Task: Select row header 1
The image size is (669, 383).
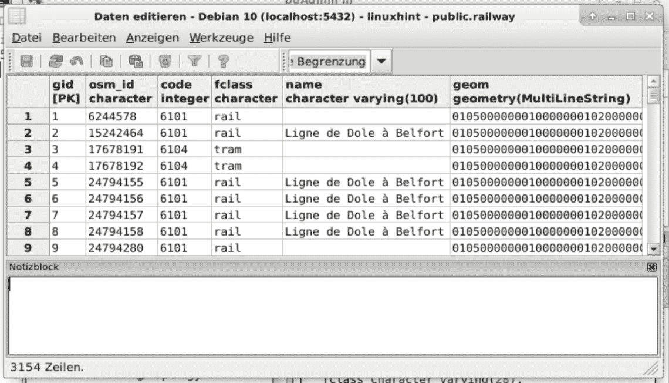Action: click(28, 116)
